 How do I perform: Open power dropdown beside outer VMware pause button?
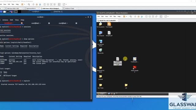(24, 4)
